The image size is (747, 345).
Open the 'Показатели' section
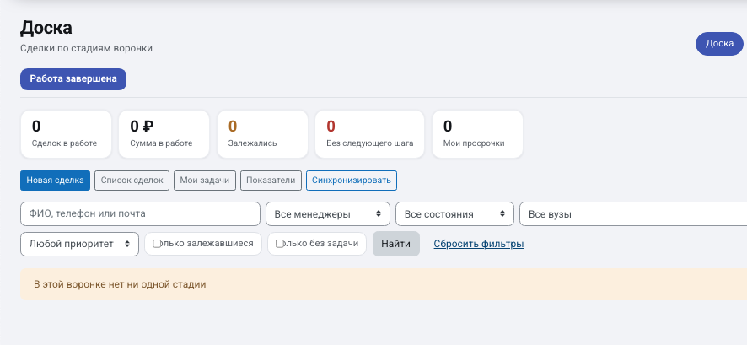[x=271, y=181]
